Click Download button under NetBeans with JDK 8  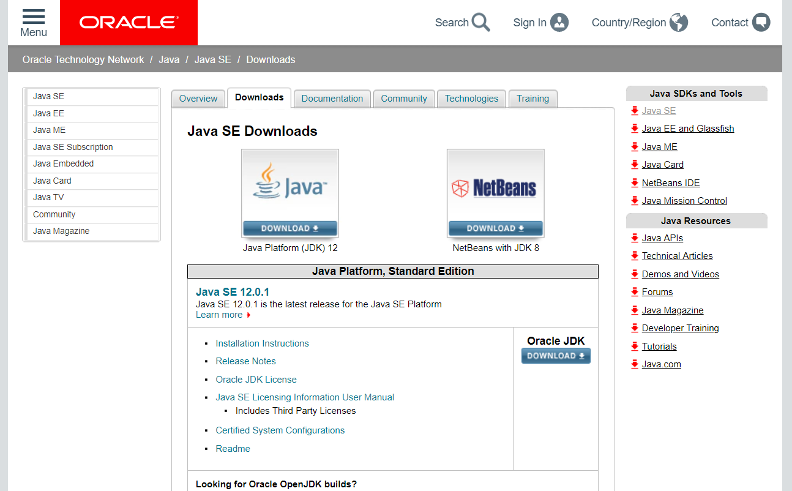496,228
